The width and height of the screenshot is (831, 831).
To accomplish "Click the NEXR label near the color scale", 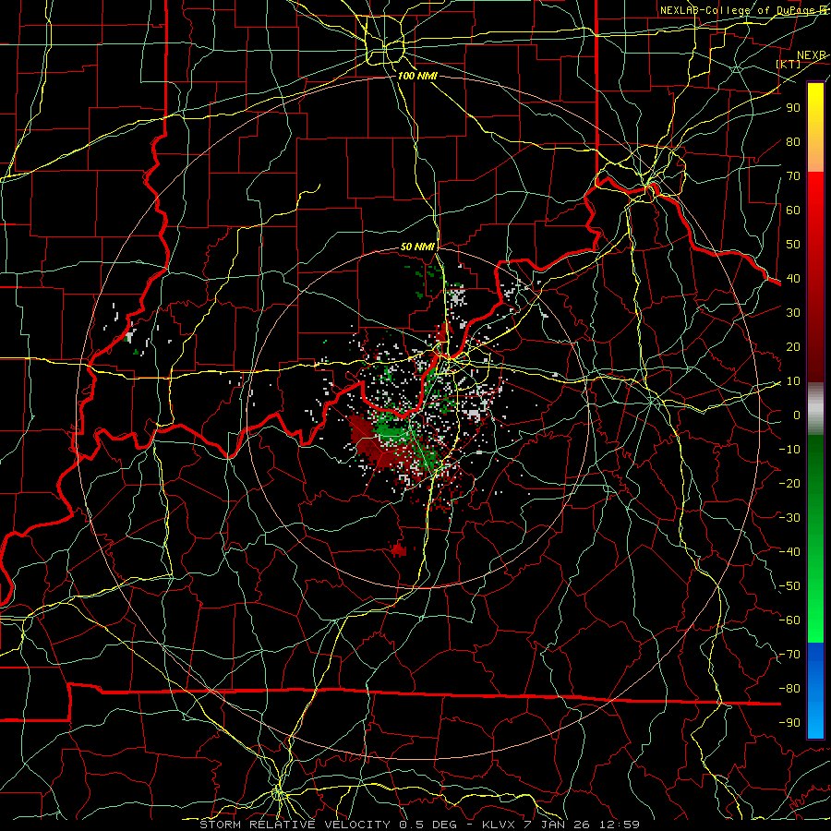I will tap(811, 55).
